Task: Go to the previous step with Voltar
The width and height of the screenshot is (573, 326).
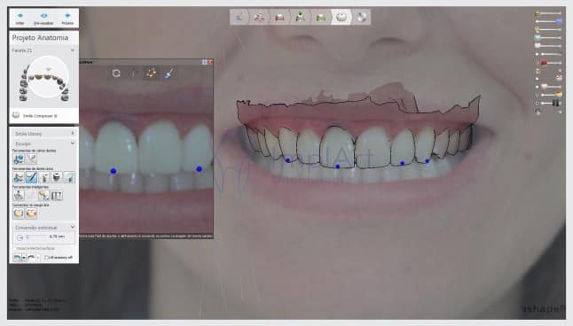Action: (20, 19)
